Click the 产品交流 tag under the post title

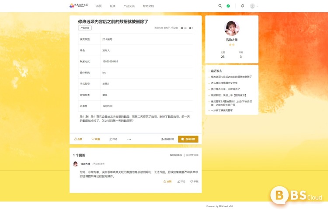[x=85, y=28]
